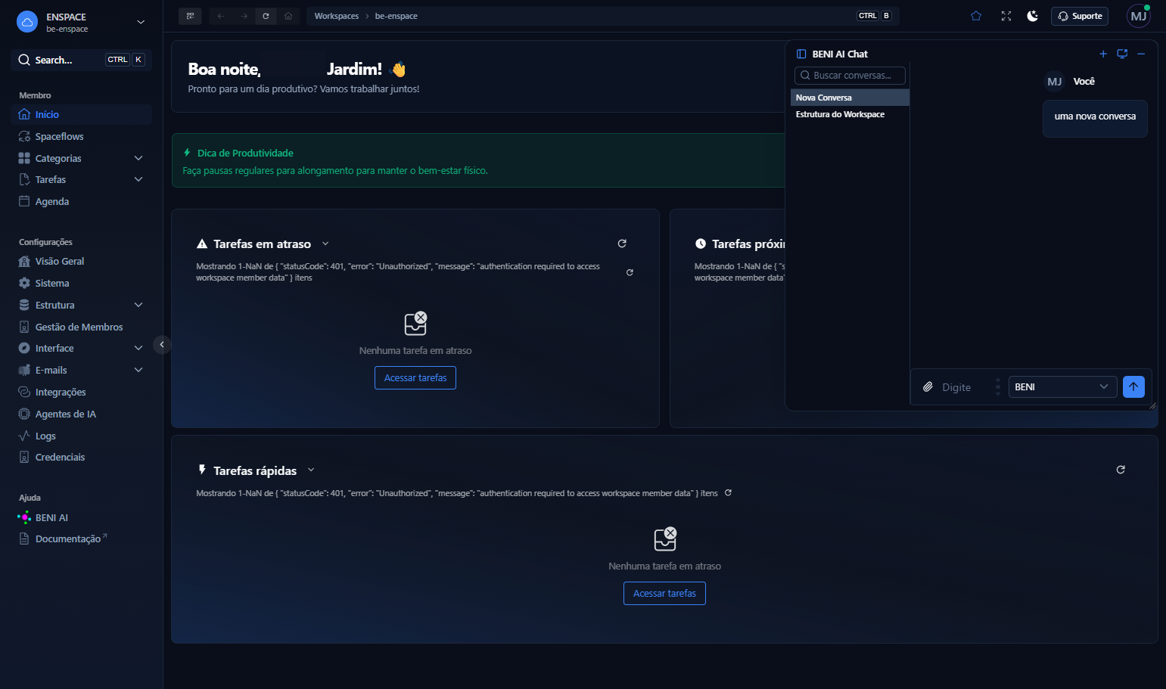Open the Documentação external link
1166x689 pixels.
(x=82, y=538)
